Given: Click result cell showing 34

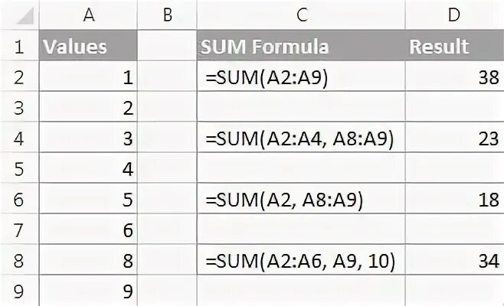Looking at the screenshot, I should [x=454, y=260].
